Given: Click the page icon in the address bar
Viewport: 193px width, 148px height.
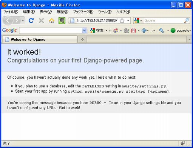Looking at the screenshot, I should pos(72,20).
